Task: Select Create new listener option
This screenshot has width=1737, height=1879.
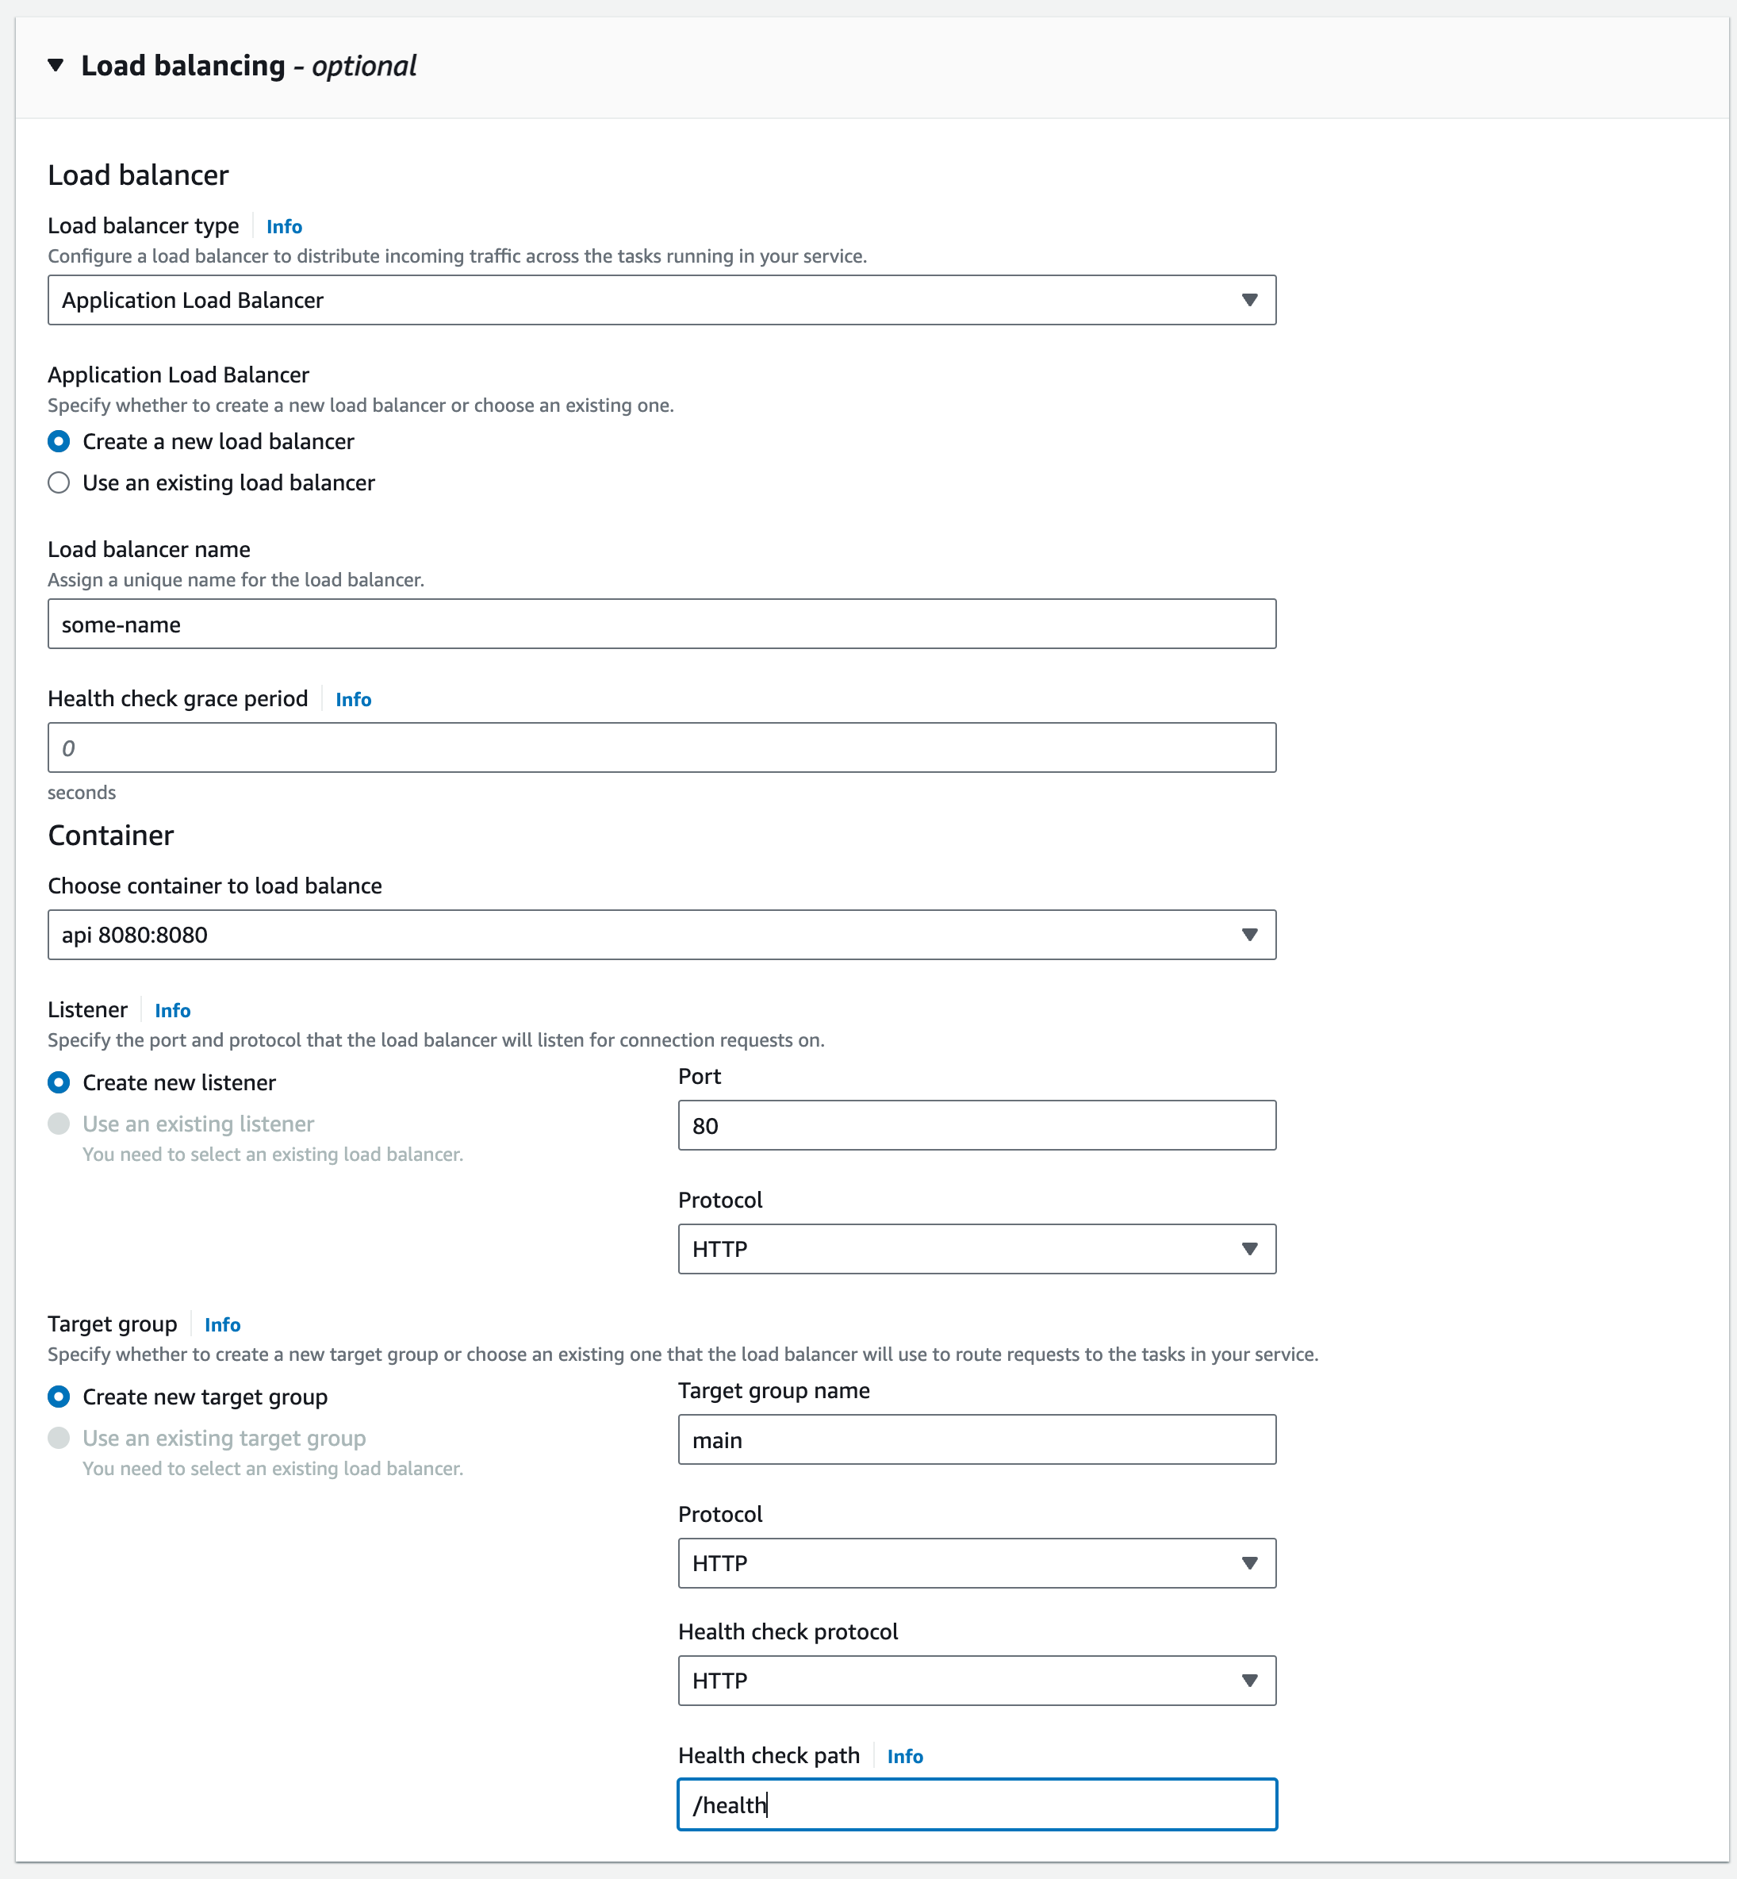Action: [58, 1082]
